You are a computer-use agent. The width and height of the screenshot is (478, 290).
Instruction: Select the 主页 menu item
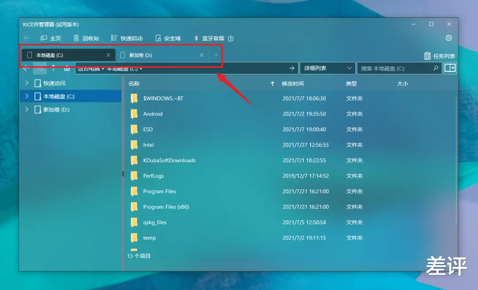(50, 38)
